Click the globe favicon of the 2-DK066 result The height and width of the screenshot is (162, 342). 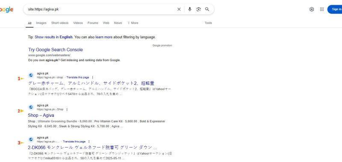[31, 139]
